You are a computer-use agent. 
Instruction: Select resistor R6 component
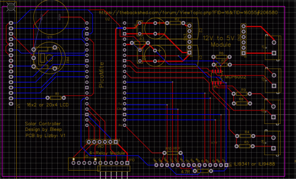click(x=222, y=57)
